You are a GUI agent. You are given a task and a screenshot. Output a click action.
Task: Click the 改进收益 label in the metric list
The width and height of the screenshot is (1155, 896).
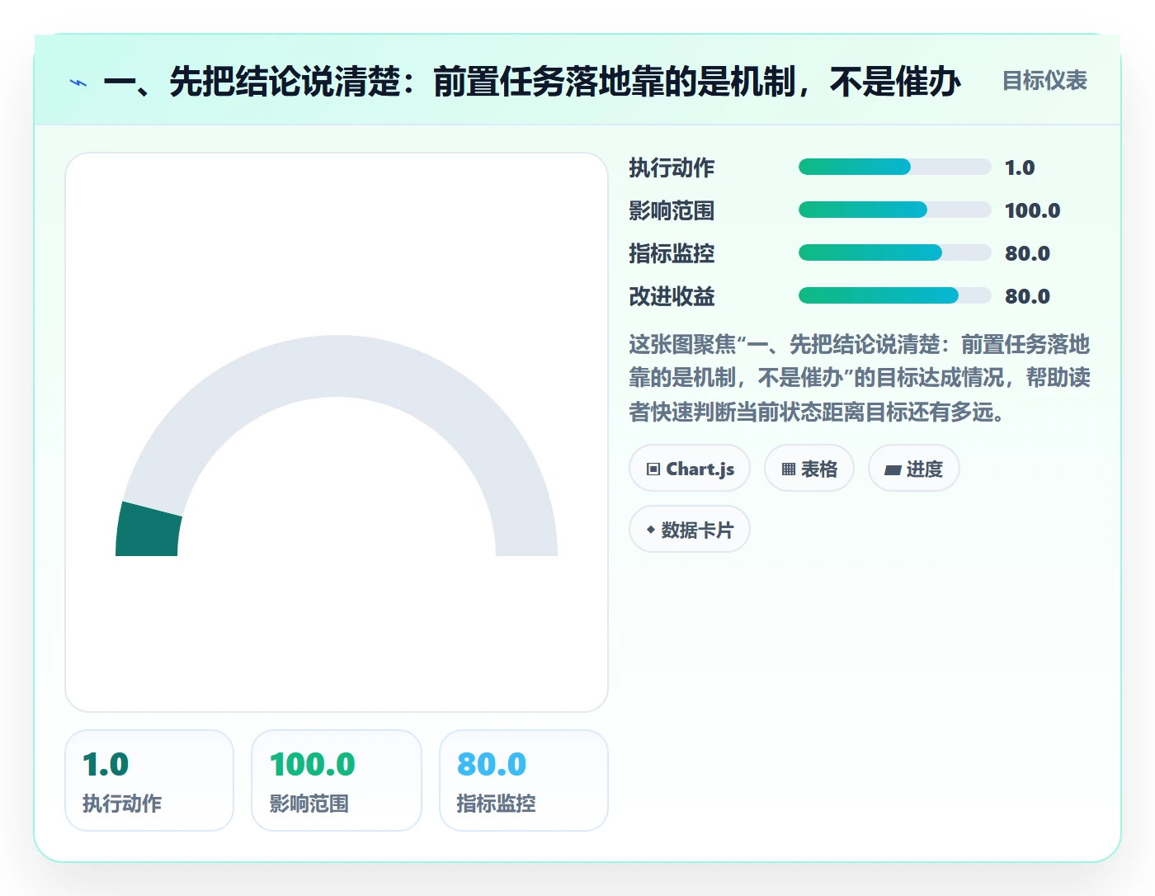672,296
